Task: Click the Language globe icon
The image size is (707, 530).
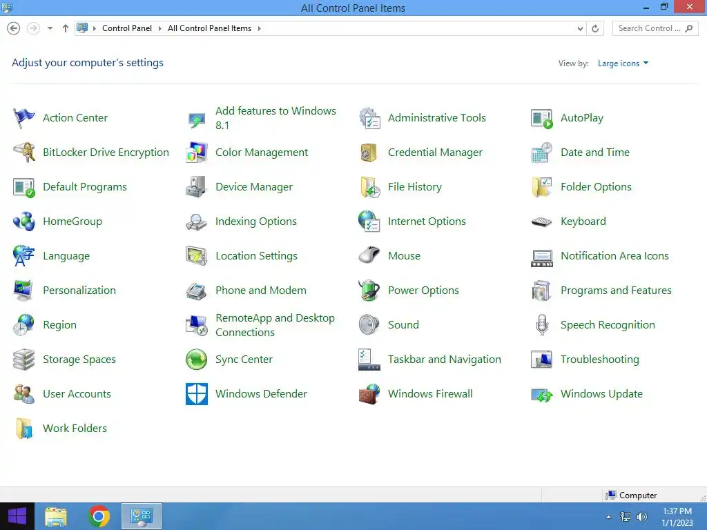Action: 24,256
